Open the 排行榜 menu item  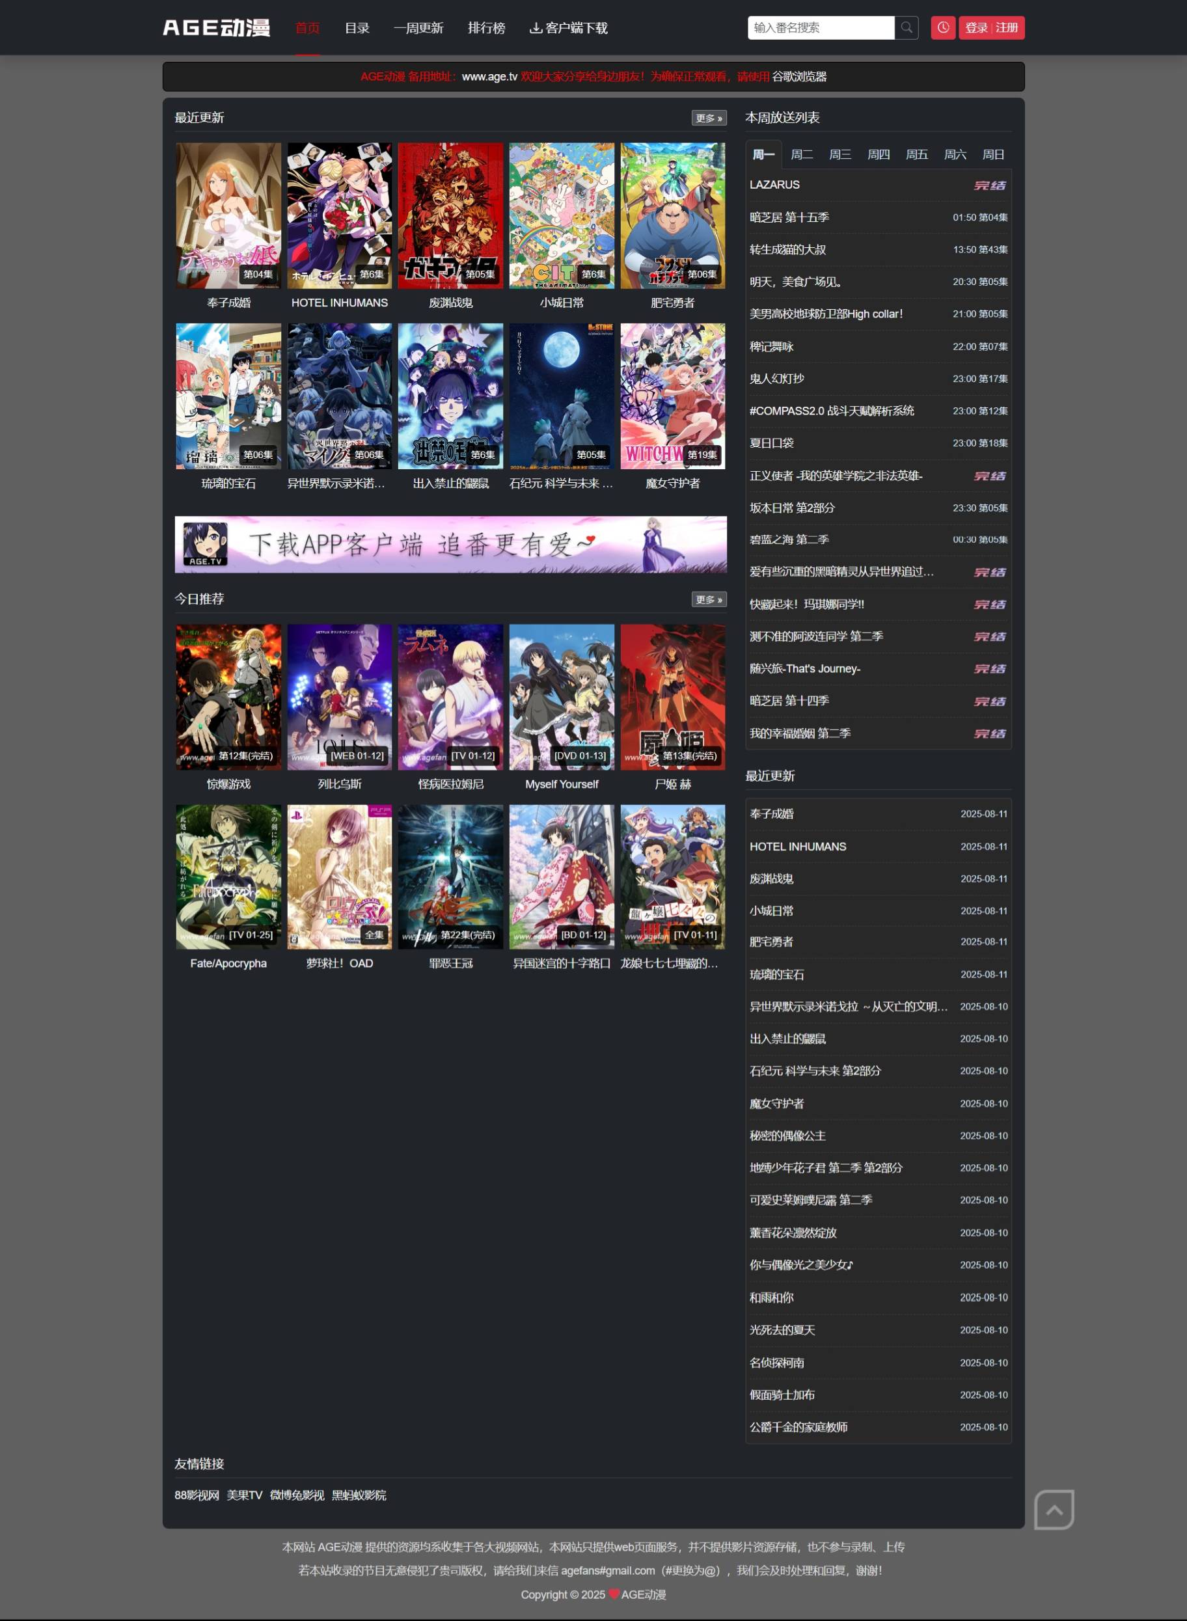coord(485,28)
